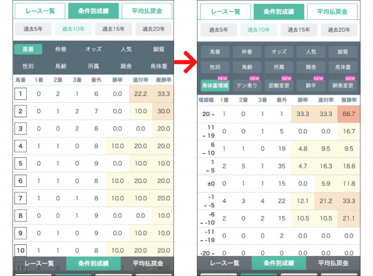Select 過去15年 filter in left panel
The image size is (373, 276).
(x=113, y=29)
